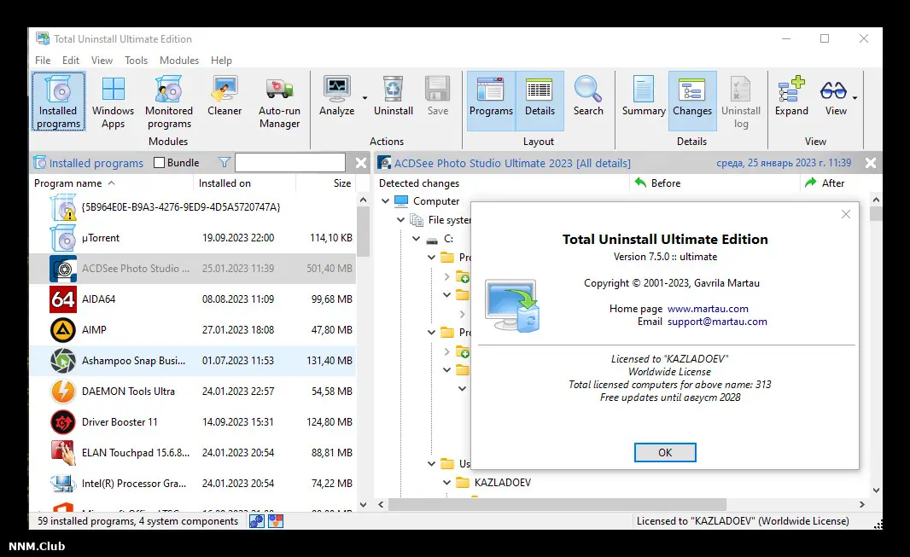This screenshot has width=910, height=557.
Task: Collapse the File system tree node
Action: pos(400,220)
